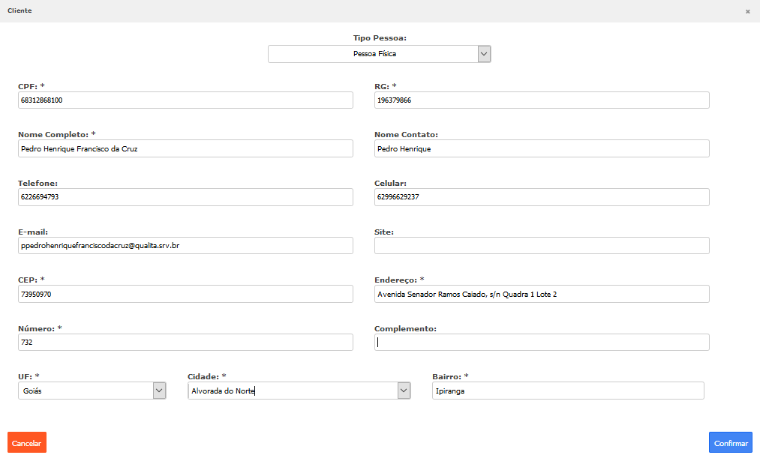Open the UF dropdown showing Goiás
The height and width of the screenshot is (461, 760).
pos(92,391)
